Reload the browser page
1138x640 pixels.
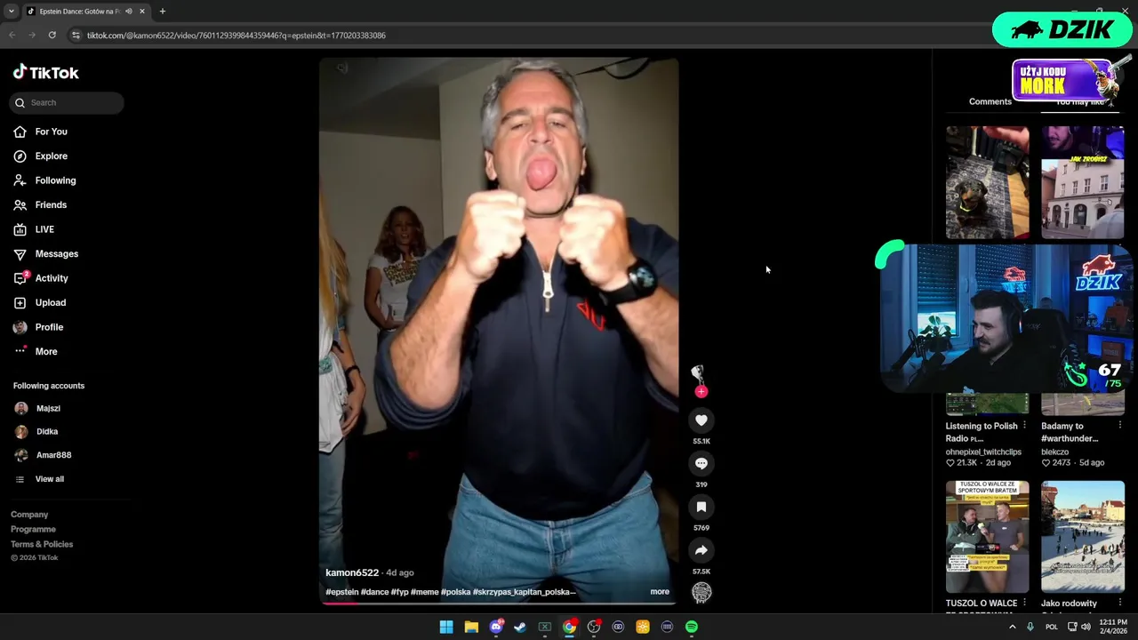coord(52,36)
